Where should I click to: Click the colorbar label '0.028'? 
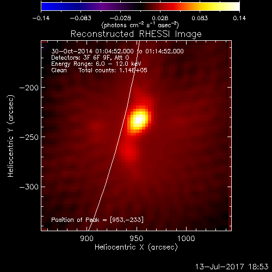(160, 18)
